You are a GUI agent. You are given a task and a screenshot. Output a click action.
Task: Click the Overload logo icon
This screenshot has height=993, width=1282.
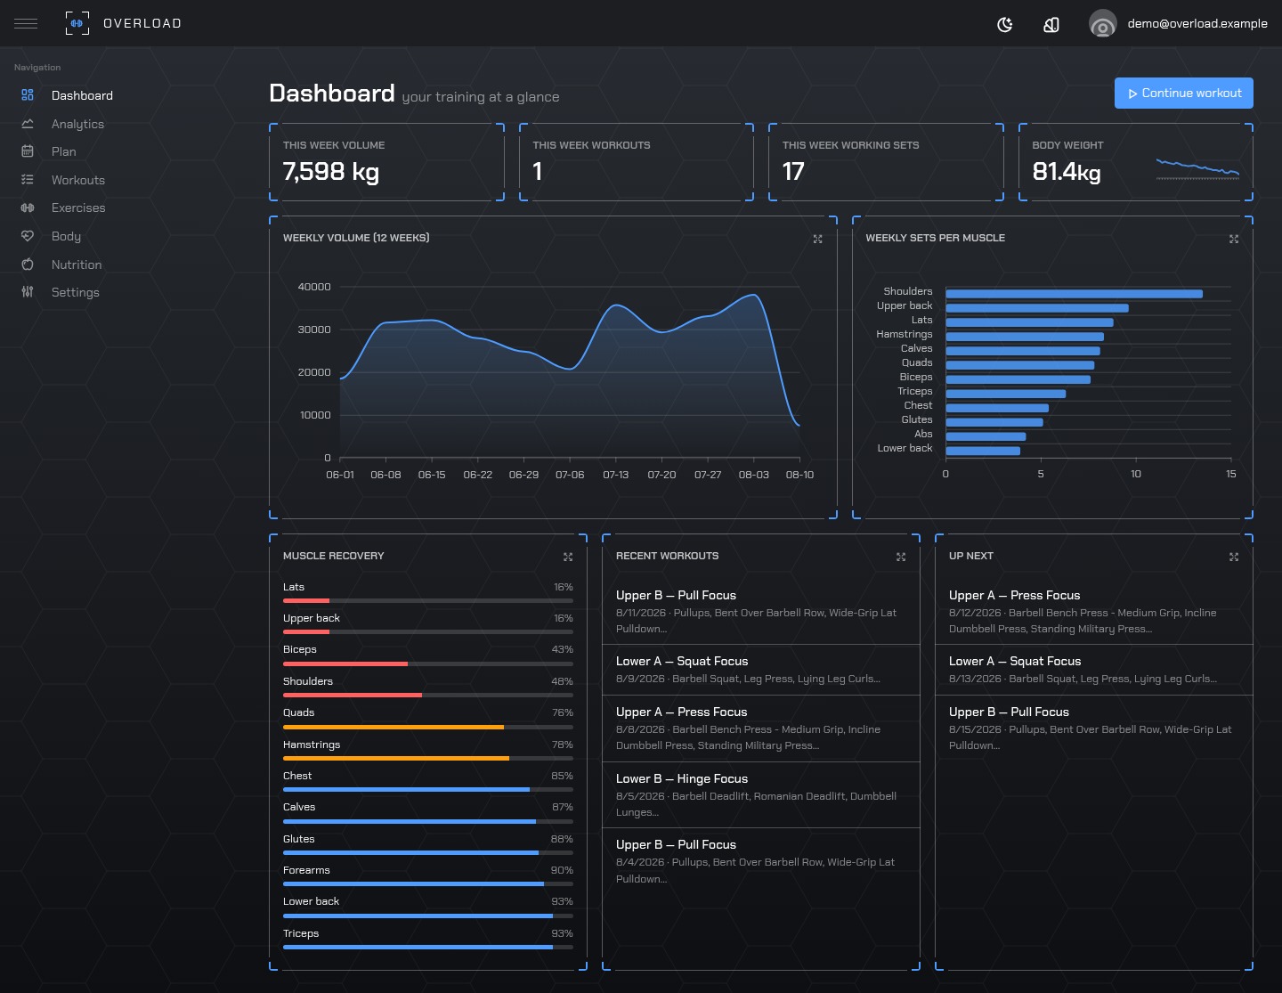click(x=77, y=23)
